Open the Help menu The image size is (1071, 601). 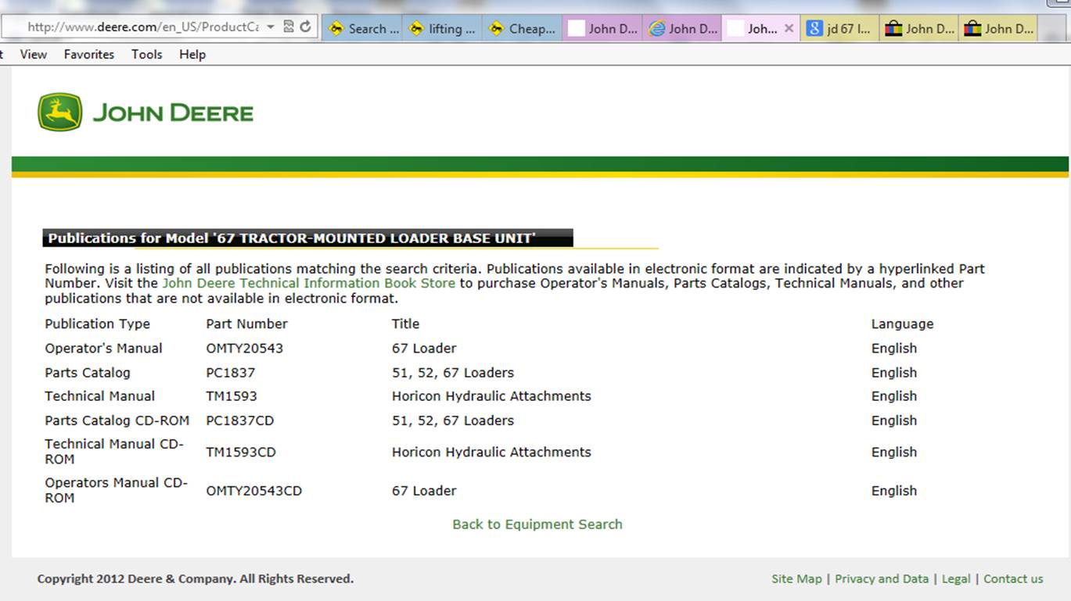(192, 54)
